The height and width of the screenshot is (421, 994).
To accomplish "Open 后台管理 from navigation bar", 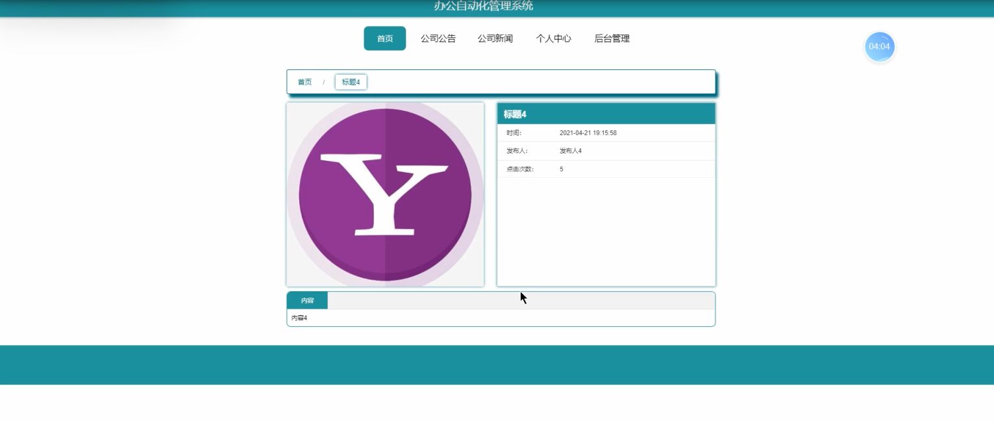I will pyautogui.click(x=612, y=38).
